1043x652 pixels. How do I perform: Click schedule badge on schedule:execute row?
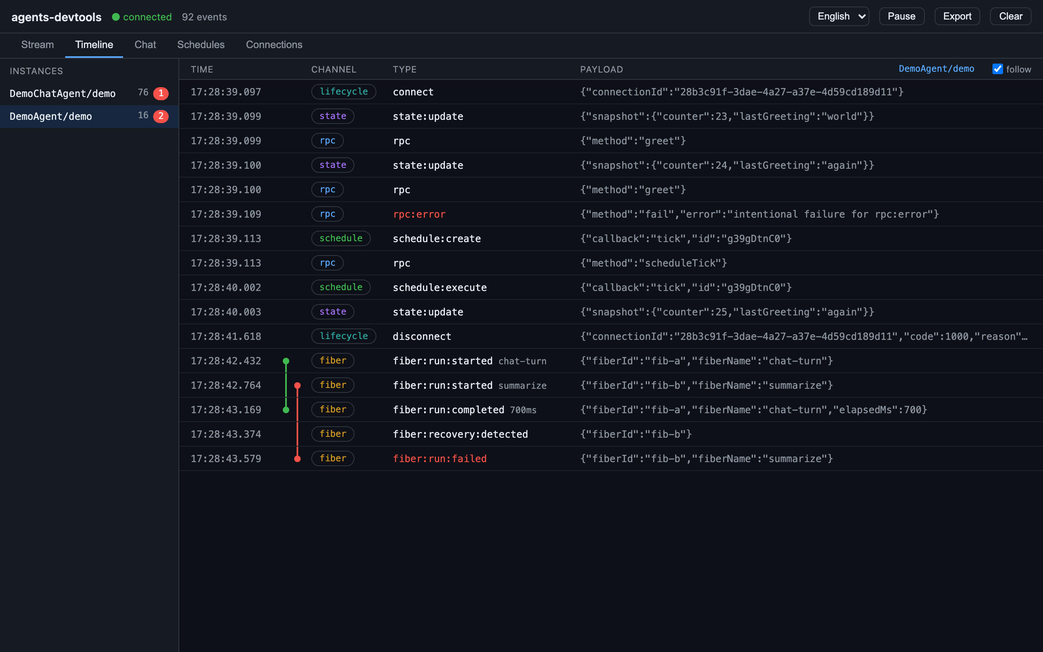pyautogui.click(x=341, y=287)
